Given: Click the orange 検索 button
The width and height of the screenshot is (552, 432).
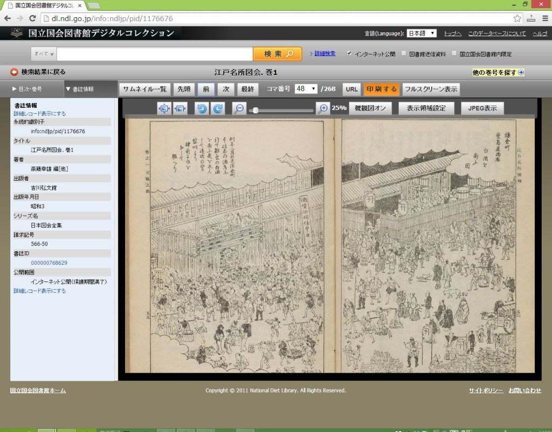Looking at the screenshot, I should pyautogui.click(x=278, y=54).
